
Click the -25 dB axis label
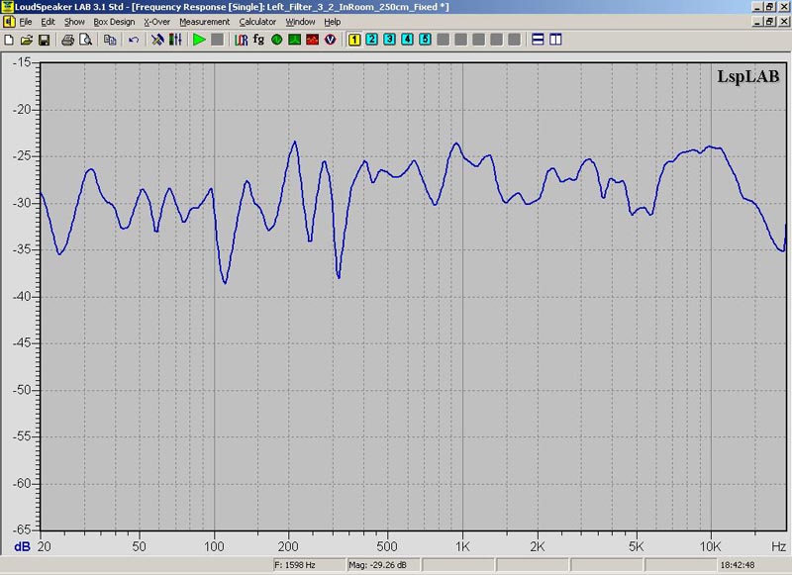(x=22, y=156)
